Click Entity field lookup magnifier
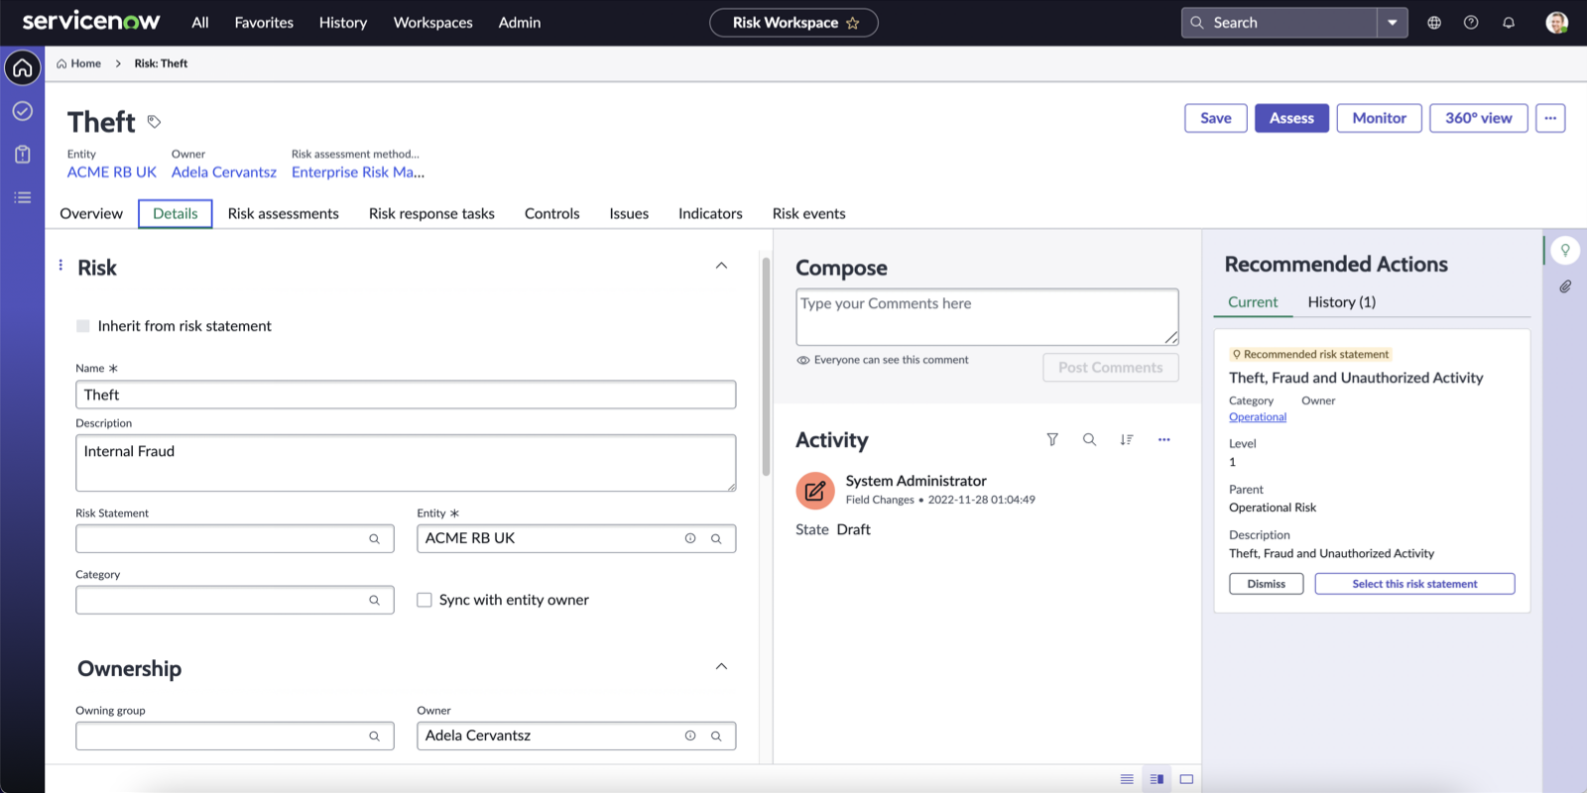Image resolution: width=1587 pixels, height=793 pixels. (x=716, y=539)
